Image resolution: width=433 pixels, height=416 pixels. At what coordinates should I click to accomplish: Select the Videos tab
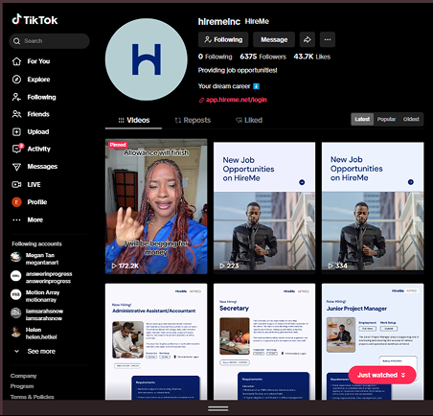coord(134,120)
